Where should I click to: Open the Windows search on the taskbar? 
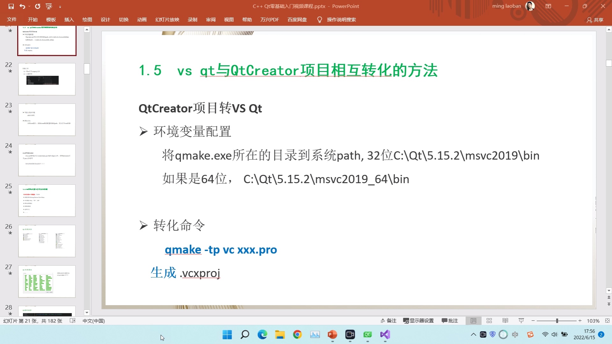pos(244,335)
